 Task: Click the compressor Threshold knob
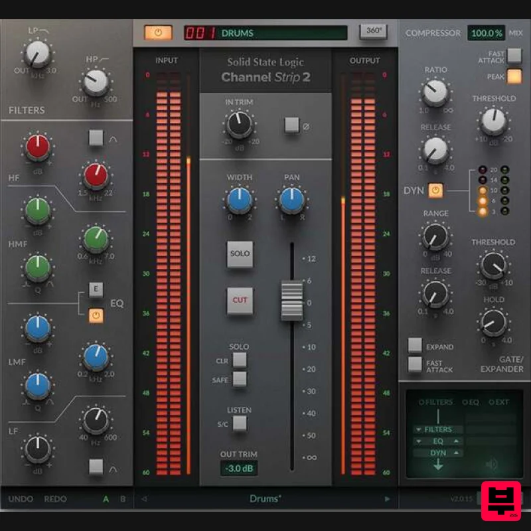pos(494,121)
